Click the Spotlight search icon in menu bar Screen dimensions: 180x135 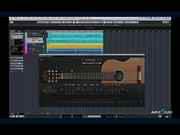click(x=163, y=18)
